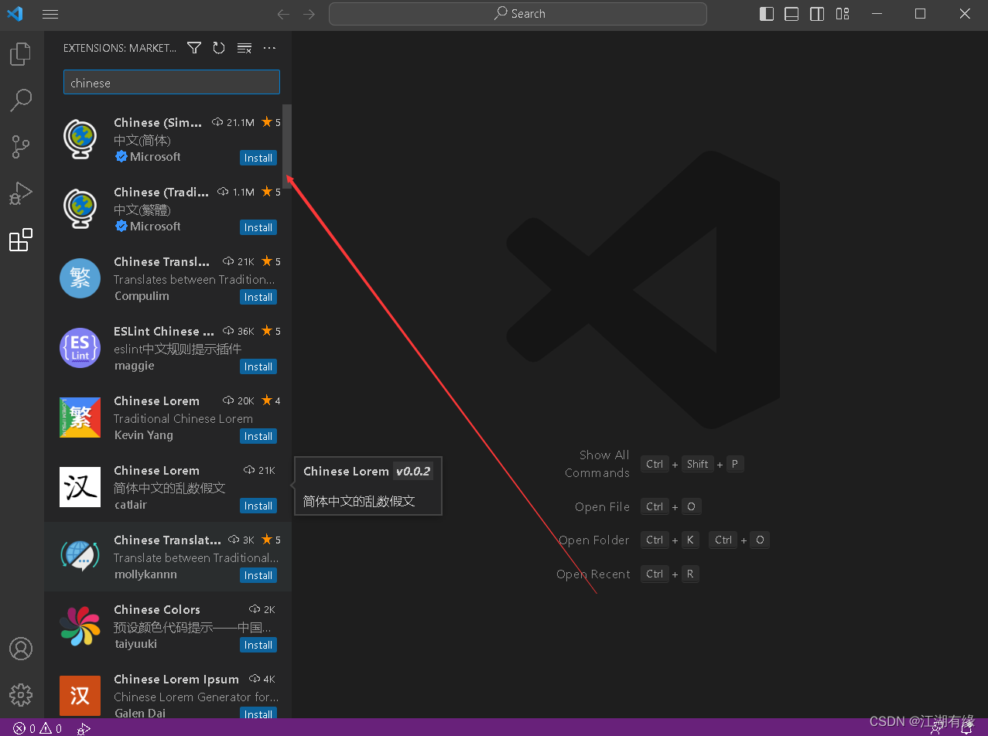The width and height of the screenshot is (988, 736).
Task: Clear extensions search results icon
Action: point(244,48)
